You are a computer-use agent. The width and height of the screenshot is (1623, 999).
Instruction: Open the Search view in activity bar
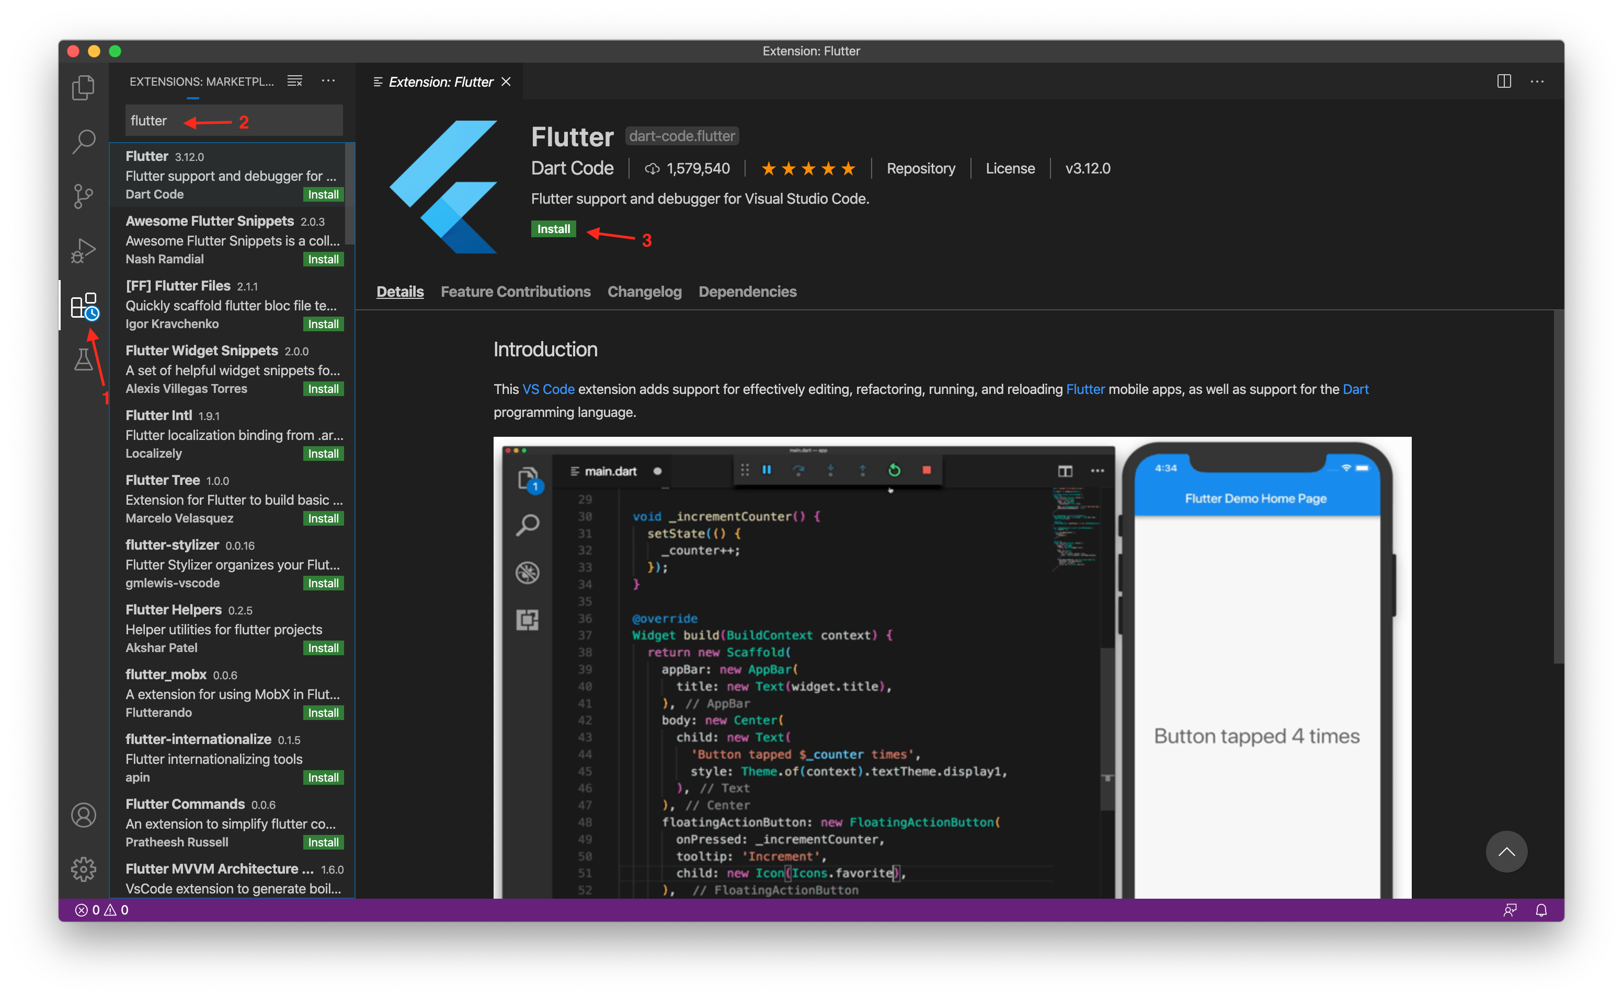(83, 142)
